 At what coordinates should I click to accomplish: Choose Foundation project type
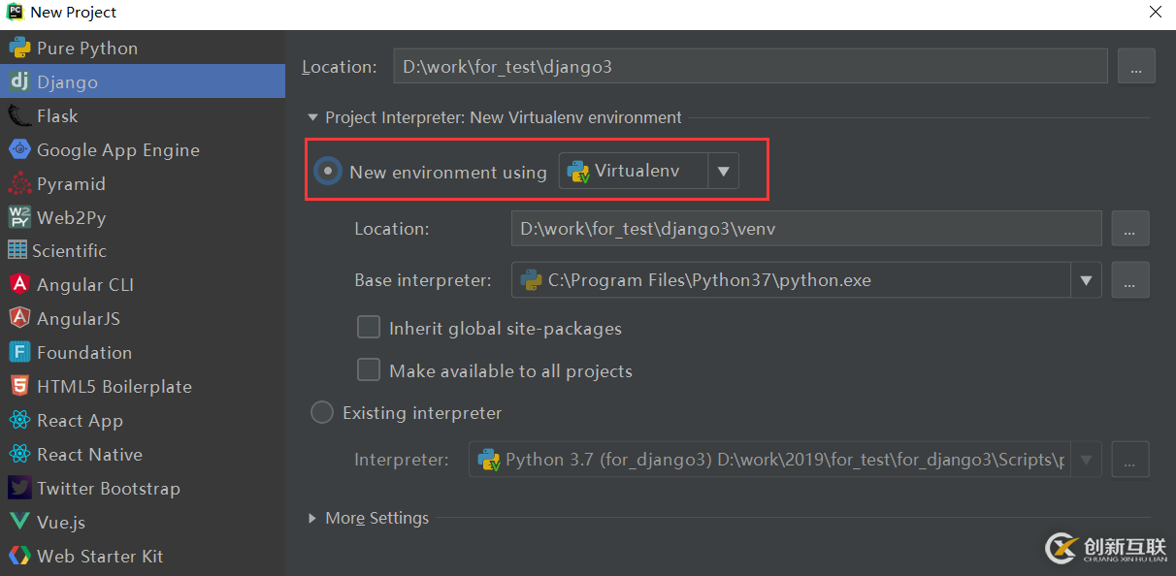(x=143, y=352)
